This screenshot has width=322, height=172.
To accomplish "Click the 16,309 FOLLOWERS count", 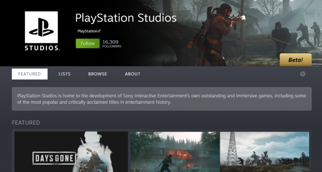I will 112,44.
